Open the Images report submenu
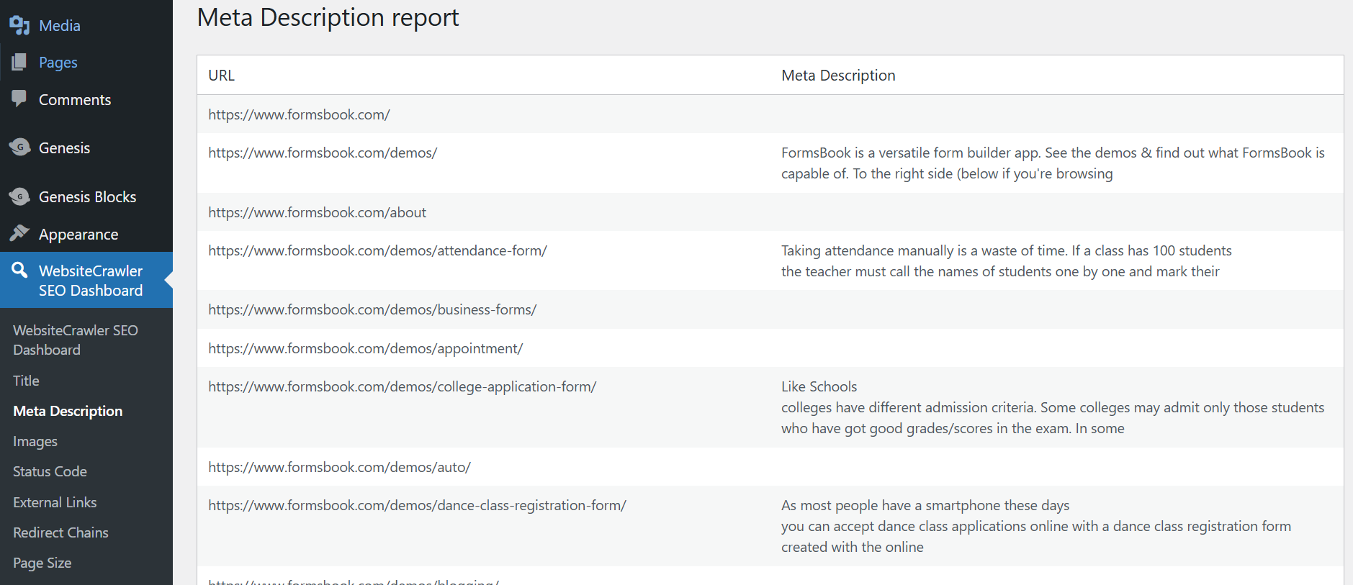1353x585 pixels. pyautogui.click(x=35, y=441)
